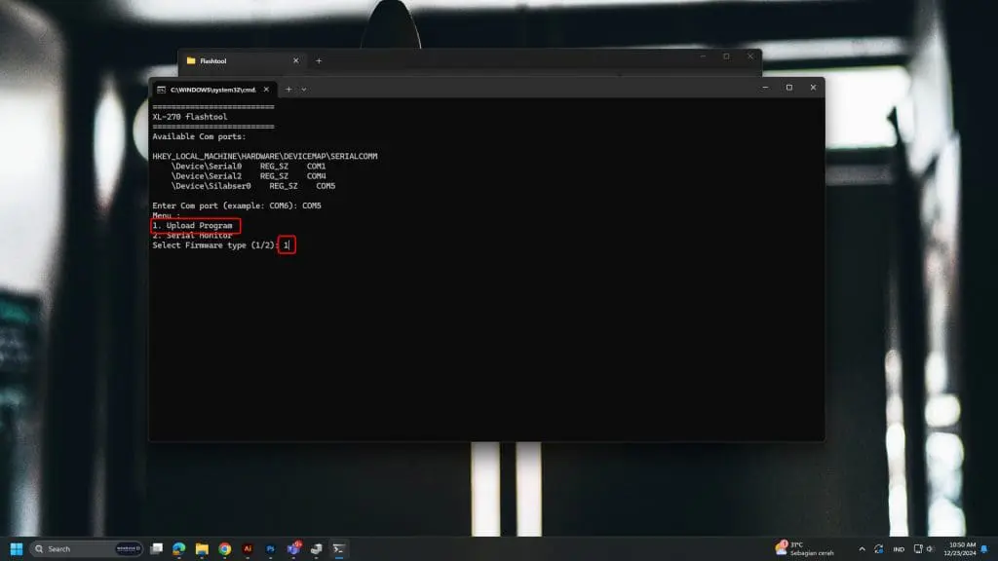
Task: Launch Adobe Photoshop from the taskbar
Action: coord(271,548)
